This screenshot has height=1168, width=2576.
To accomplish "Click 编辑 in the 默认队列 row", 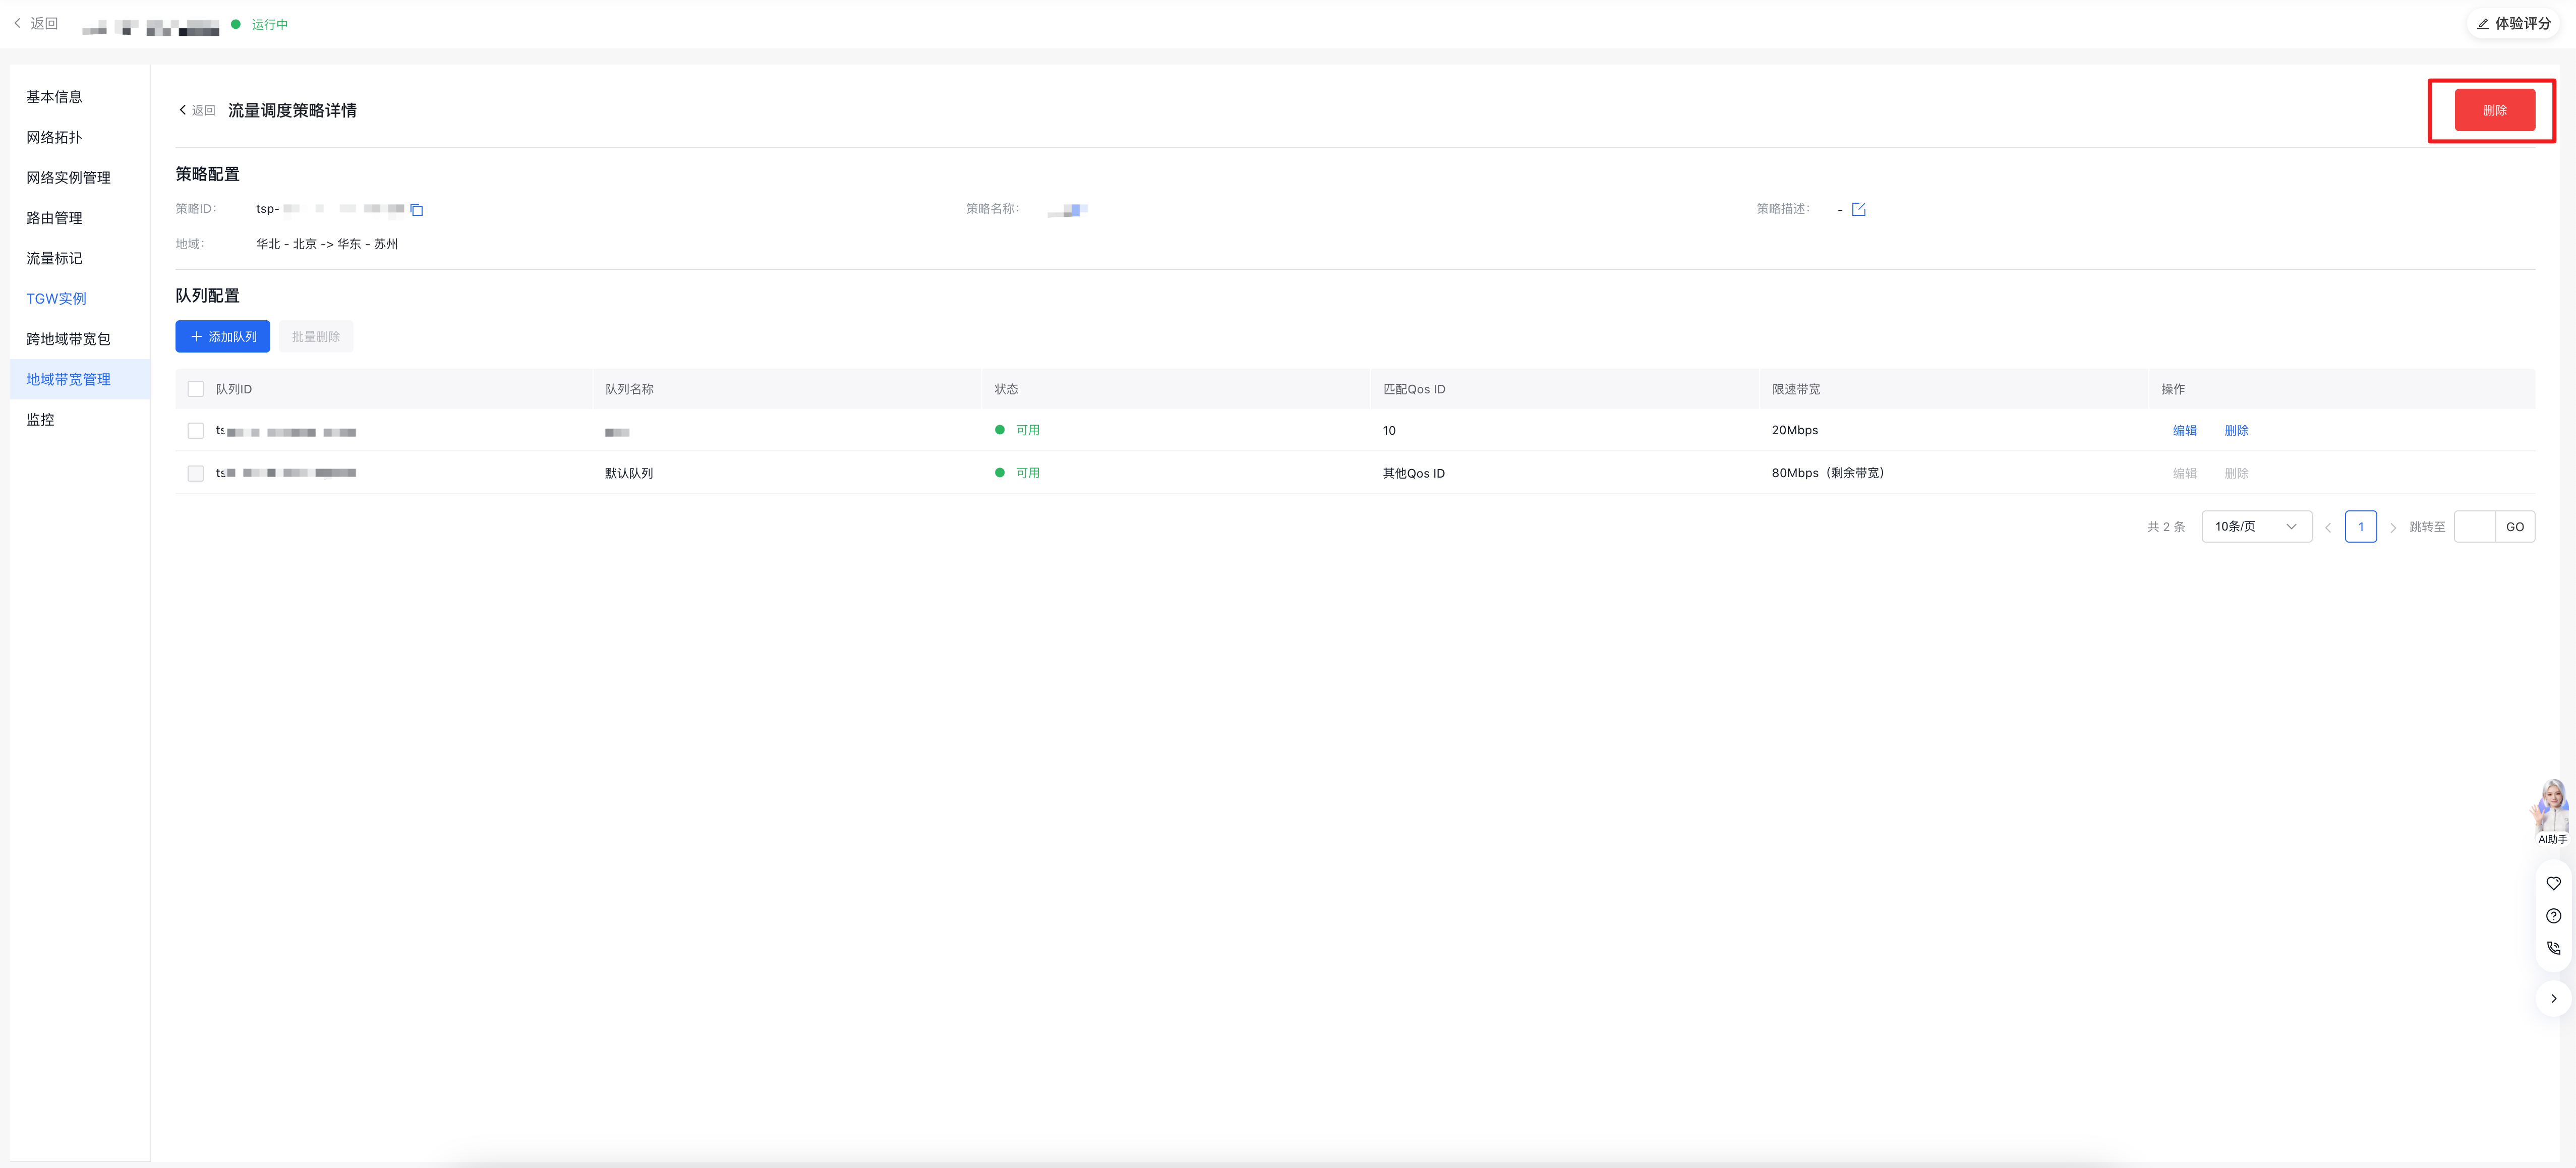I will [x=2184, y=473].
